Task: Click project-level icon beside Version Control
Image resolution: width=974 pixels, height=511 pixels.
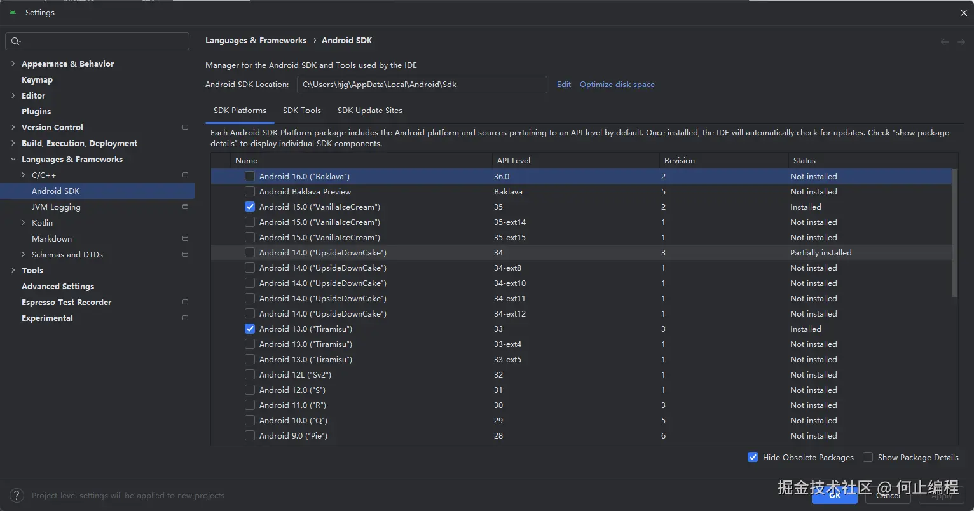Action: click(185, 127)
